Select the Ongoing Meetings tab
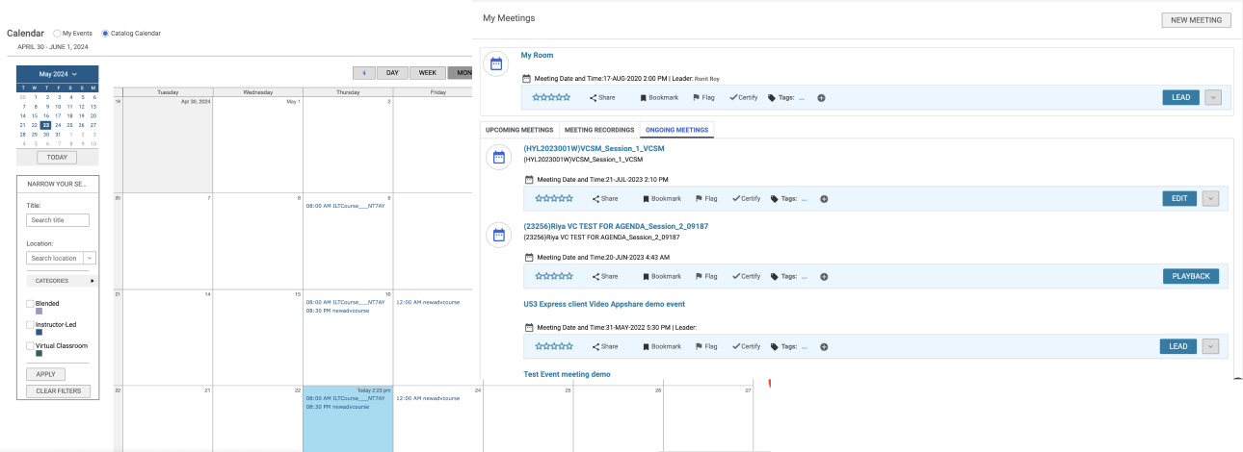 pos(676,129)
